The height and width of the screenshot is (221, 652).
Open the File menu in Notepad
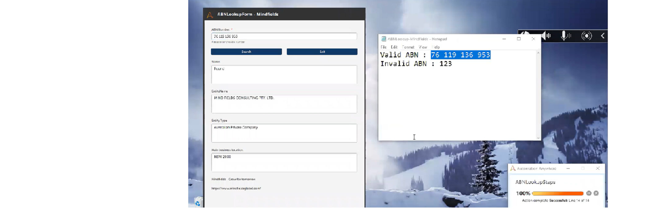(x=384, y=47)
